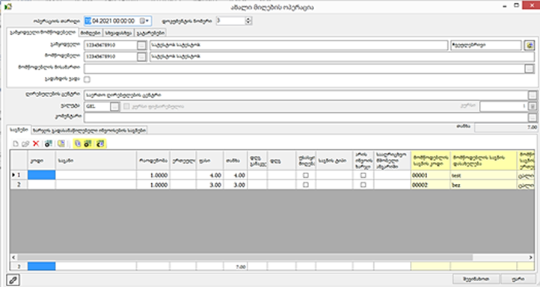Click the first yellow-highlighted document toolbar icon
The width and height of the screenshot is (540, 287).
78,143
